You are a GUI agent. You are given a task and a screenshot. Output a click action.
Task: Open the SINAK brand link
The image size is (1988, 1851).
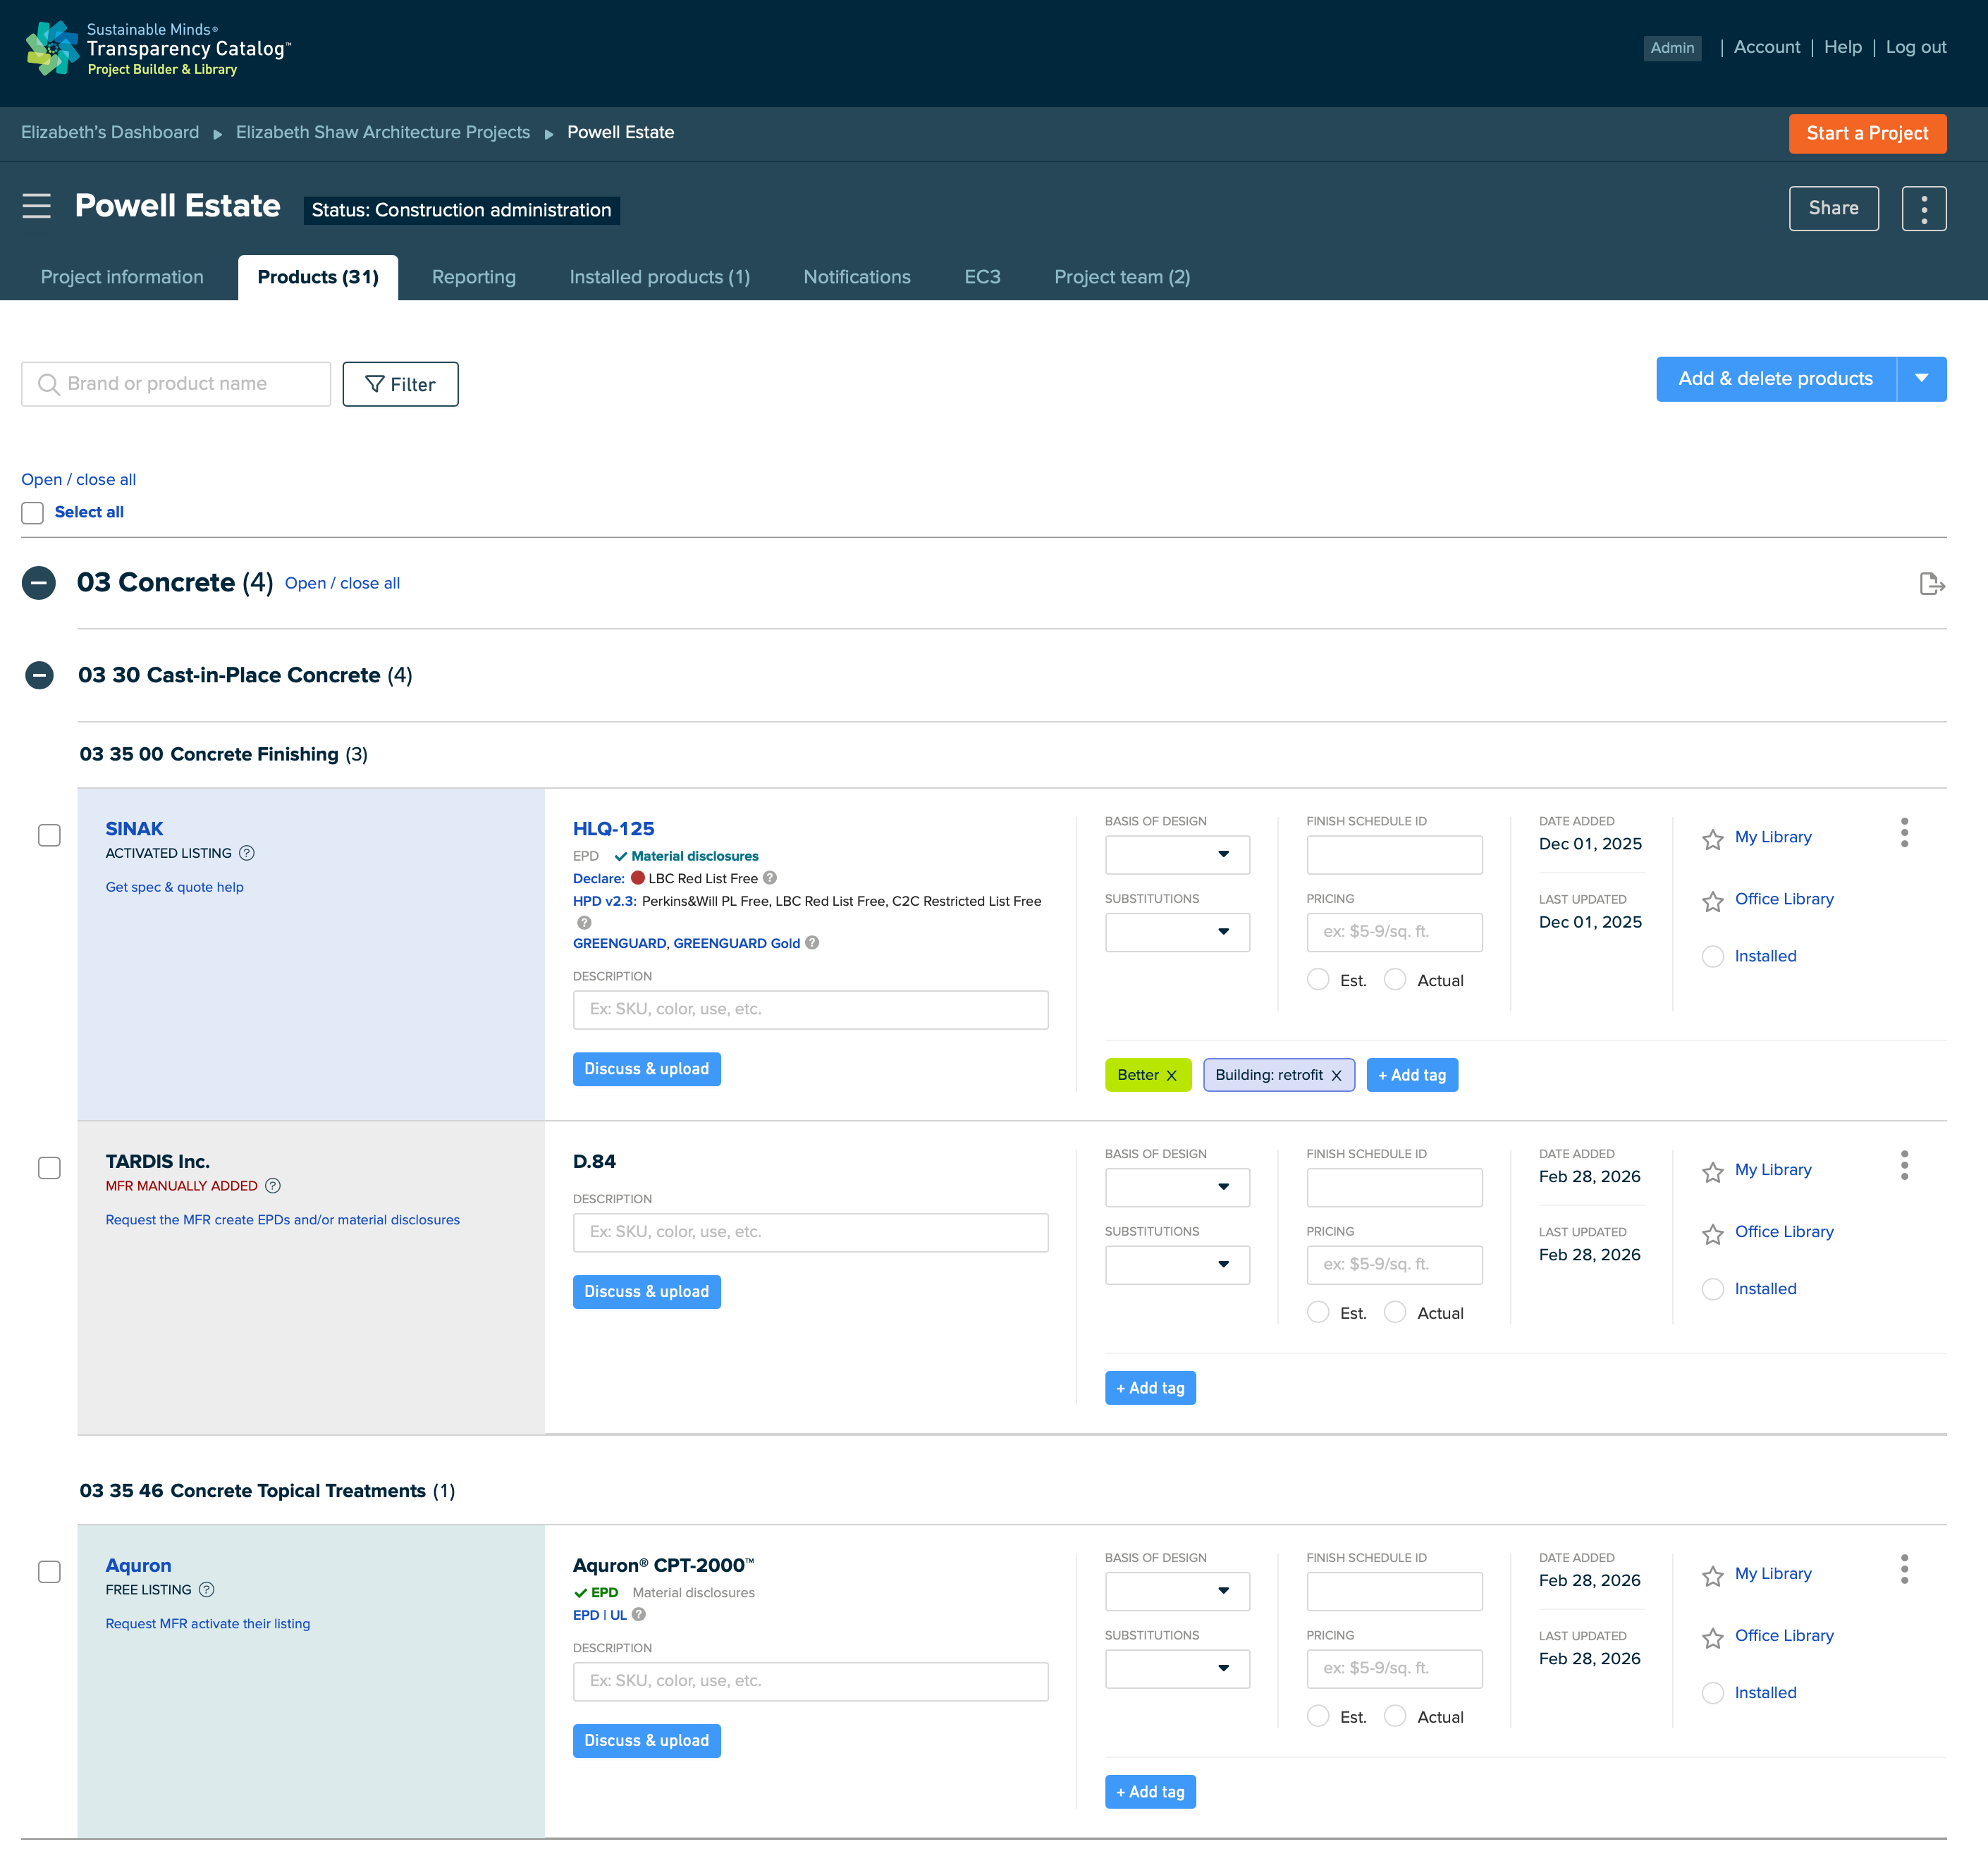[x=134, y=828]
